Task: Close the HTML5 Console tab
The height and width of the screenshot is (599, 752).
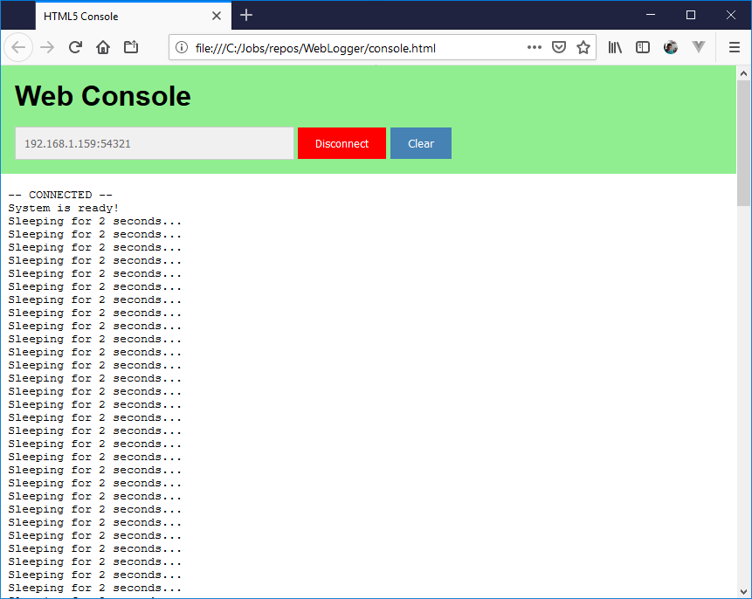Action: [217, 16]
